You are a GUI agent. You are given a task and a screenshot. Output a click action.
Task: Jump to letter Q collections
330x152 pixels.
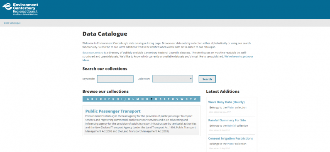pos(156,99)
